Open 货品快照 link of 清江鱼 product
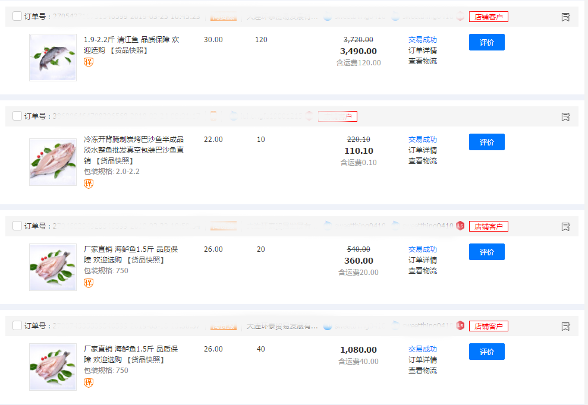Screen dimensions: 588x405 tap(129, 50)
